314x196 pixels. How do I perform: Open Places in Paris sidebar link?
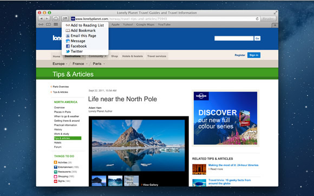click(62, 112)
